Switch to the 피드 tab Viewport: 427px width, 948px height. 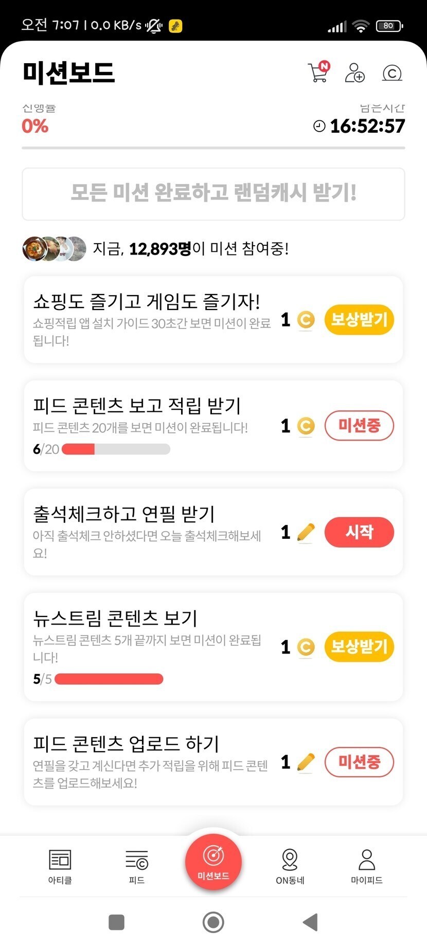pyautogui.click(x=137, y=866)
